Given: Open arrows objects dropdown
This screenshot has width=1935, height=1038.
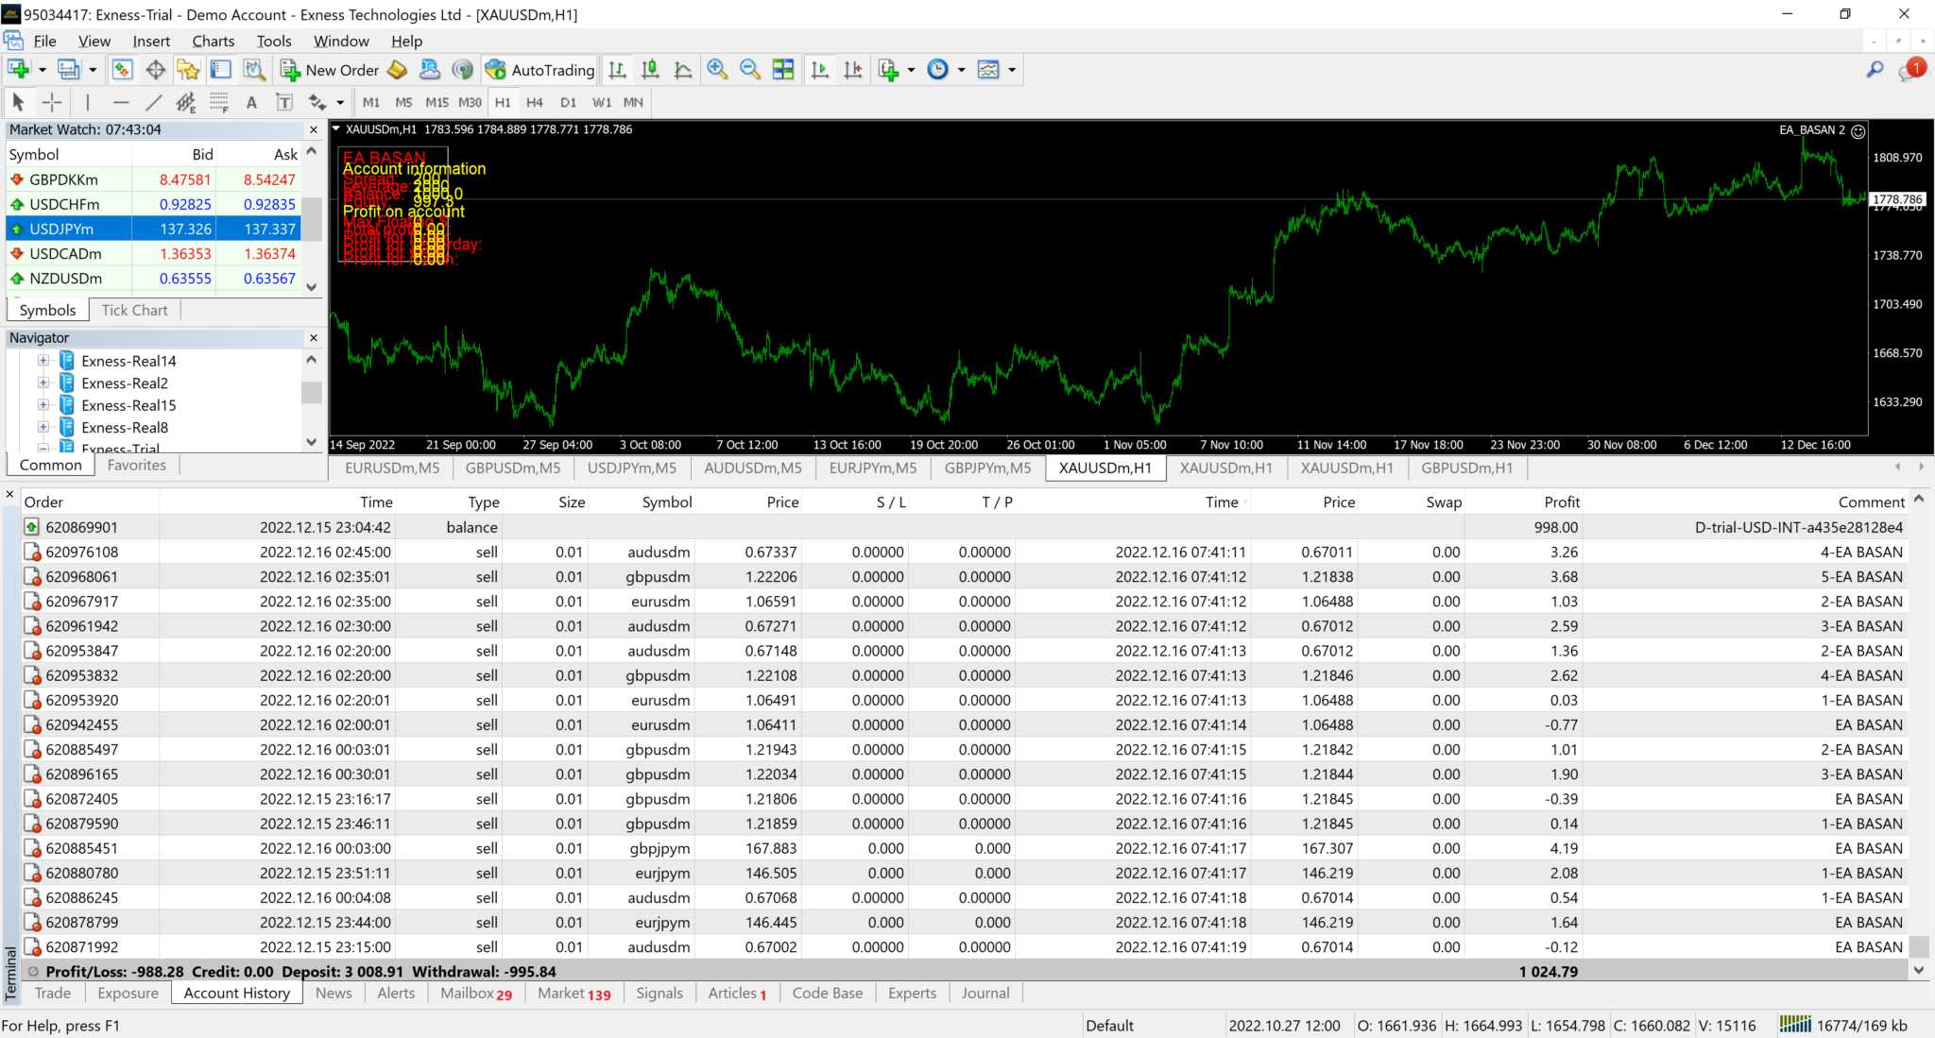Looking at the screenshot, I should (x=339, y=102).
